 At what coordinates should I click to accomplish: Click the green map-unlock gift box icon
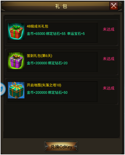pyautogui.click(x=16, y=90)
